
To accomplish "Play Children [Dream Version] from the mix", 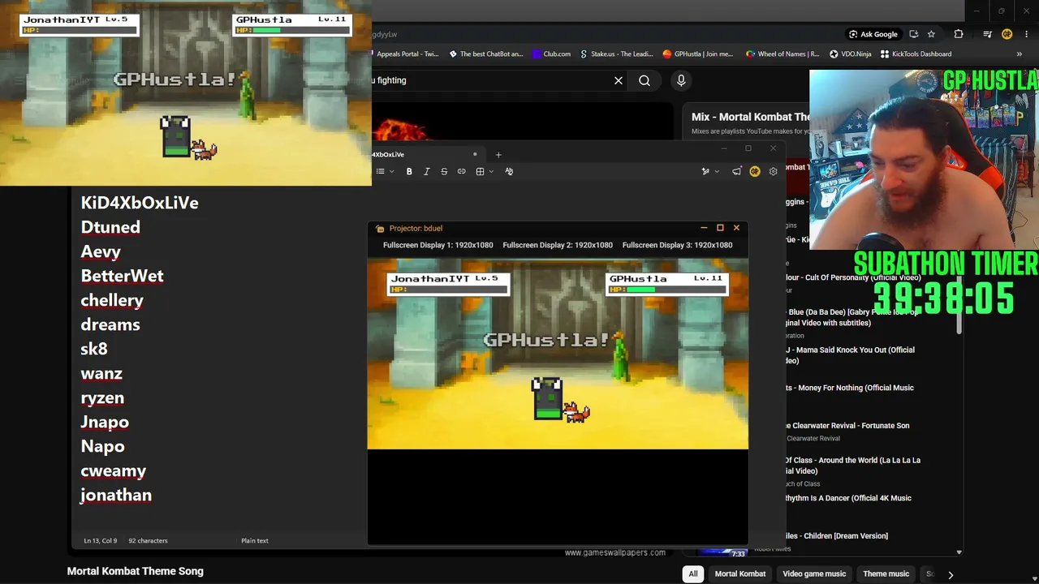I will [x=836, y=535].
